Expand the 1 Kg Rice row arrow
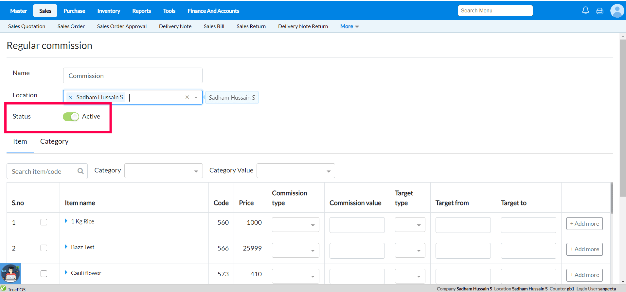This screenshot has height=292, width=626. [66, 221]
